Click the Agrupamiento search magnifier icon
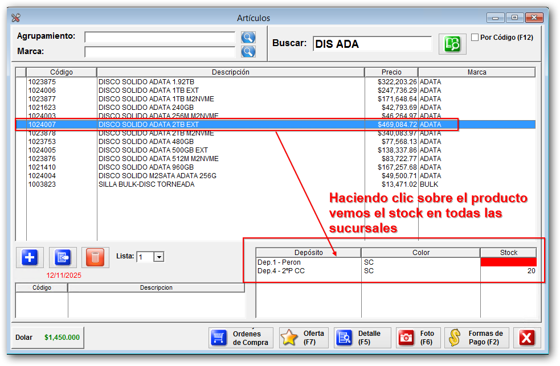 (x=248, y=38)
